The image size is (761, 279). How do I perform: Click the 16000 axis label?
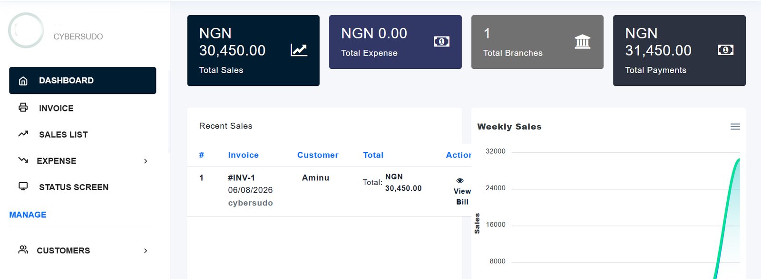[x=496, y=224]
